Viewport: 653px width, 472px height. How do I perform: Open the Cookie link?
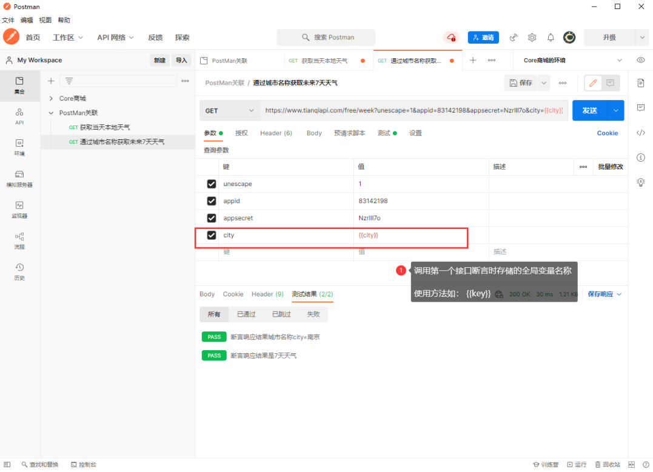[x=607, y=133]
